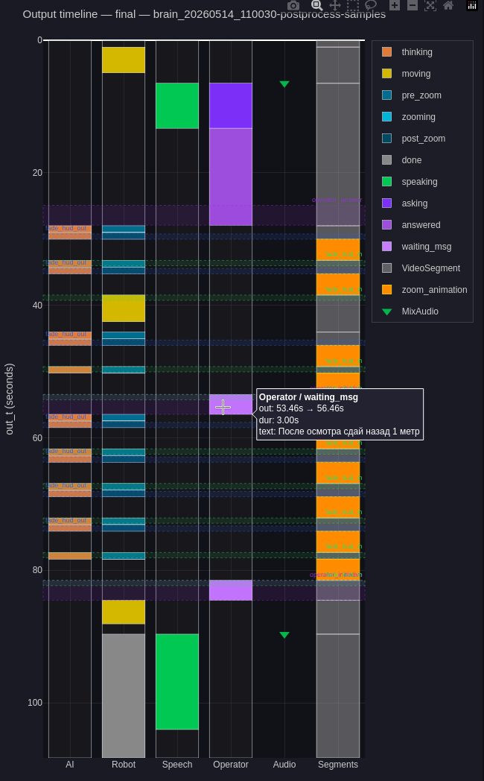484x781 pixels.
Task: Open the Plotly logo link
Action: [x=471, y=5]
